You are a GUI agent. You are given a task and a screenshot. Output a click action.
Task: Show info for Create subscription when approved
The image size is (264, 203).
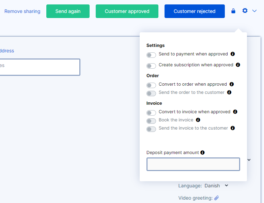(x=238, y=65)
